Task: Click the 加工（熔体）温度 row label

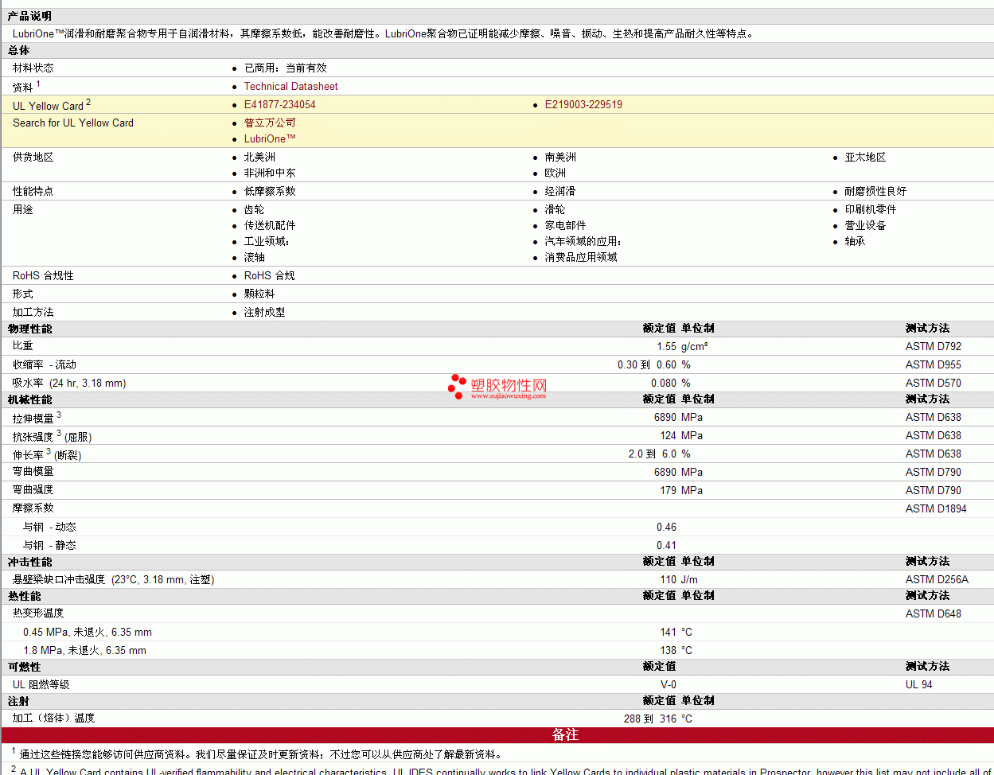Action: tap(53, 719)
